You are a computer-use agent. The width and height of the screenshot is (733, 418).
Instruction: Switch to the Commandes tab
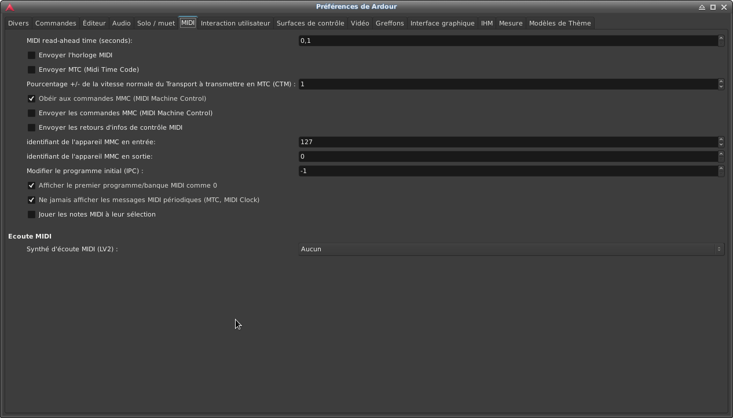tap(56, 23)
